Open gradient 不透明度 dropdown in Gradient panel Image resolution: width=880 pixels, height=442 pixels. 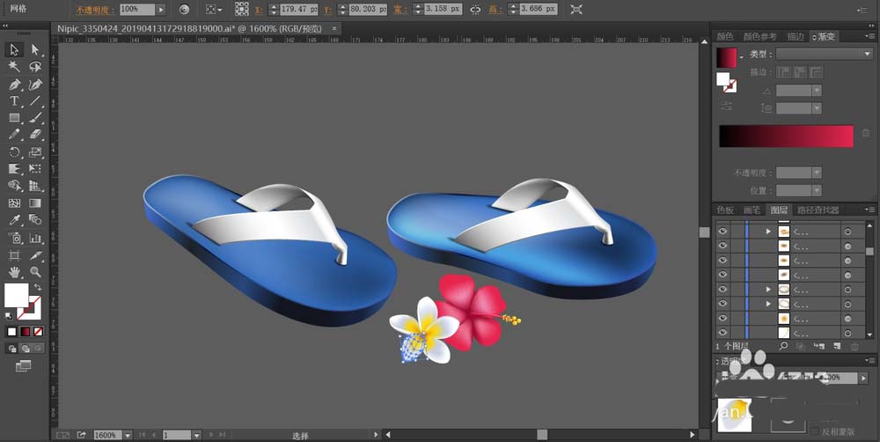tap(817, 173)
